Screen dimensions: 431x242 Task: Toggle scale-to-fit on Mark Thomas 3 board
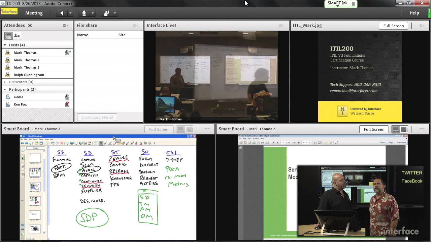click(181, 129)
